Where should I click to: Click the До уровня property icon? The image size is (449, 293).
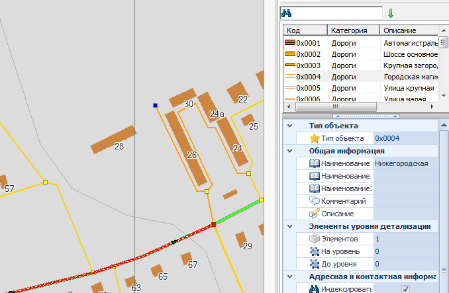pos(314,264)
